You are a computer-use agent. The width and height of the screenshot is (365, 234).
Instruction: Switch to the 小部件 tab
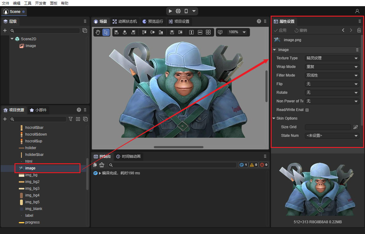pos(38,110)
